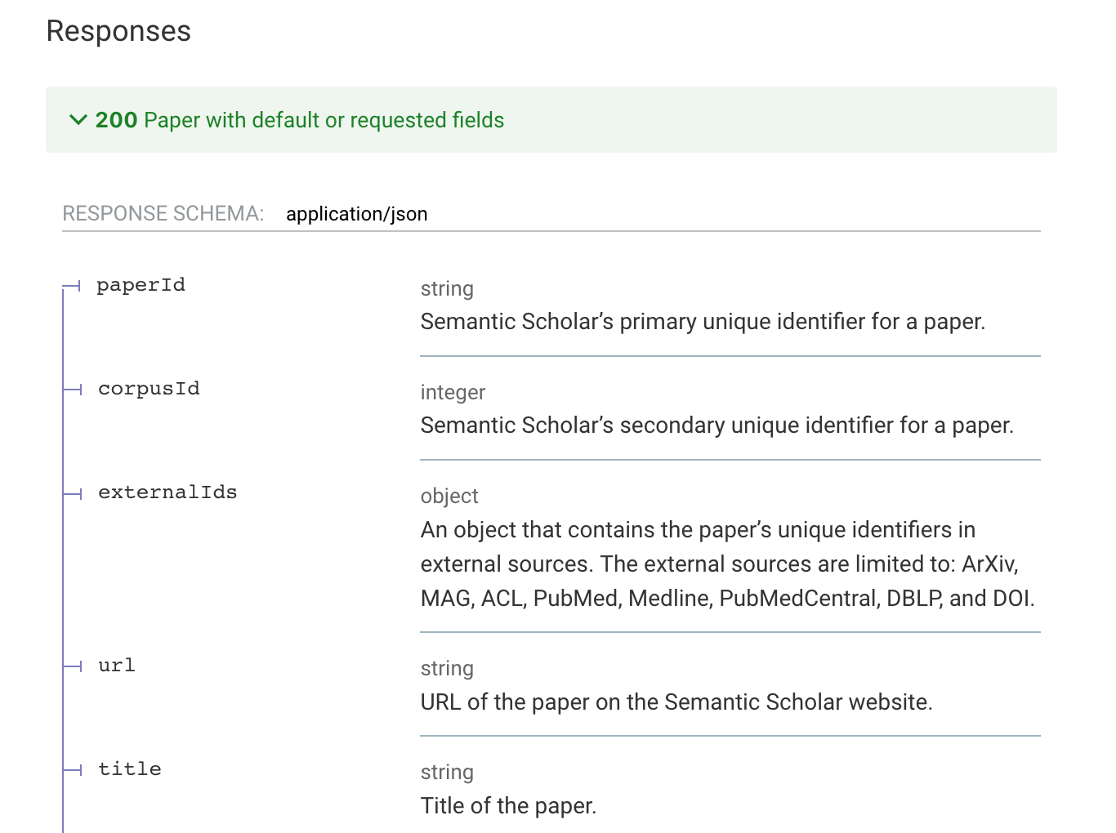The image size is (1116, 833).
Task: Select the title field name
Action: point(129,768)
